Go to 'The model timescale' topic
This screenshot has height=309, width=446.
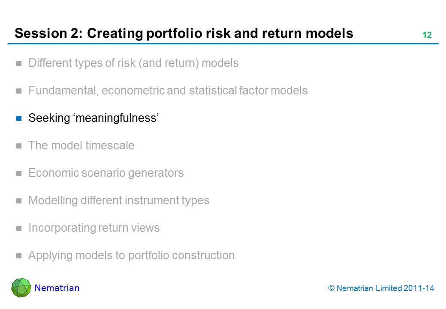pyautogui.click(x=81, y=145)
